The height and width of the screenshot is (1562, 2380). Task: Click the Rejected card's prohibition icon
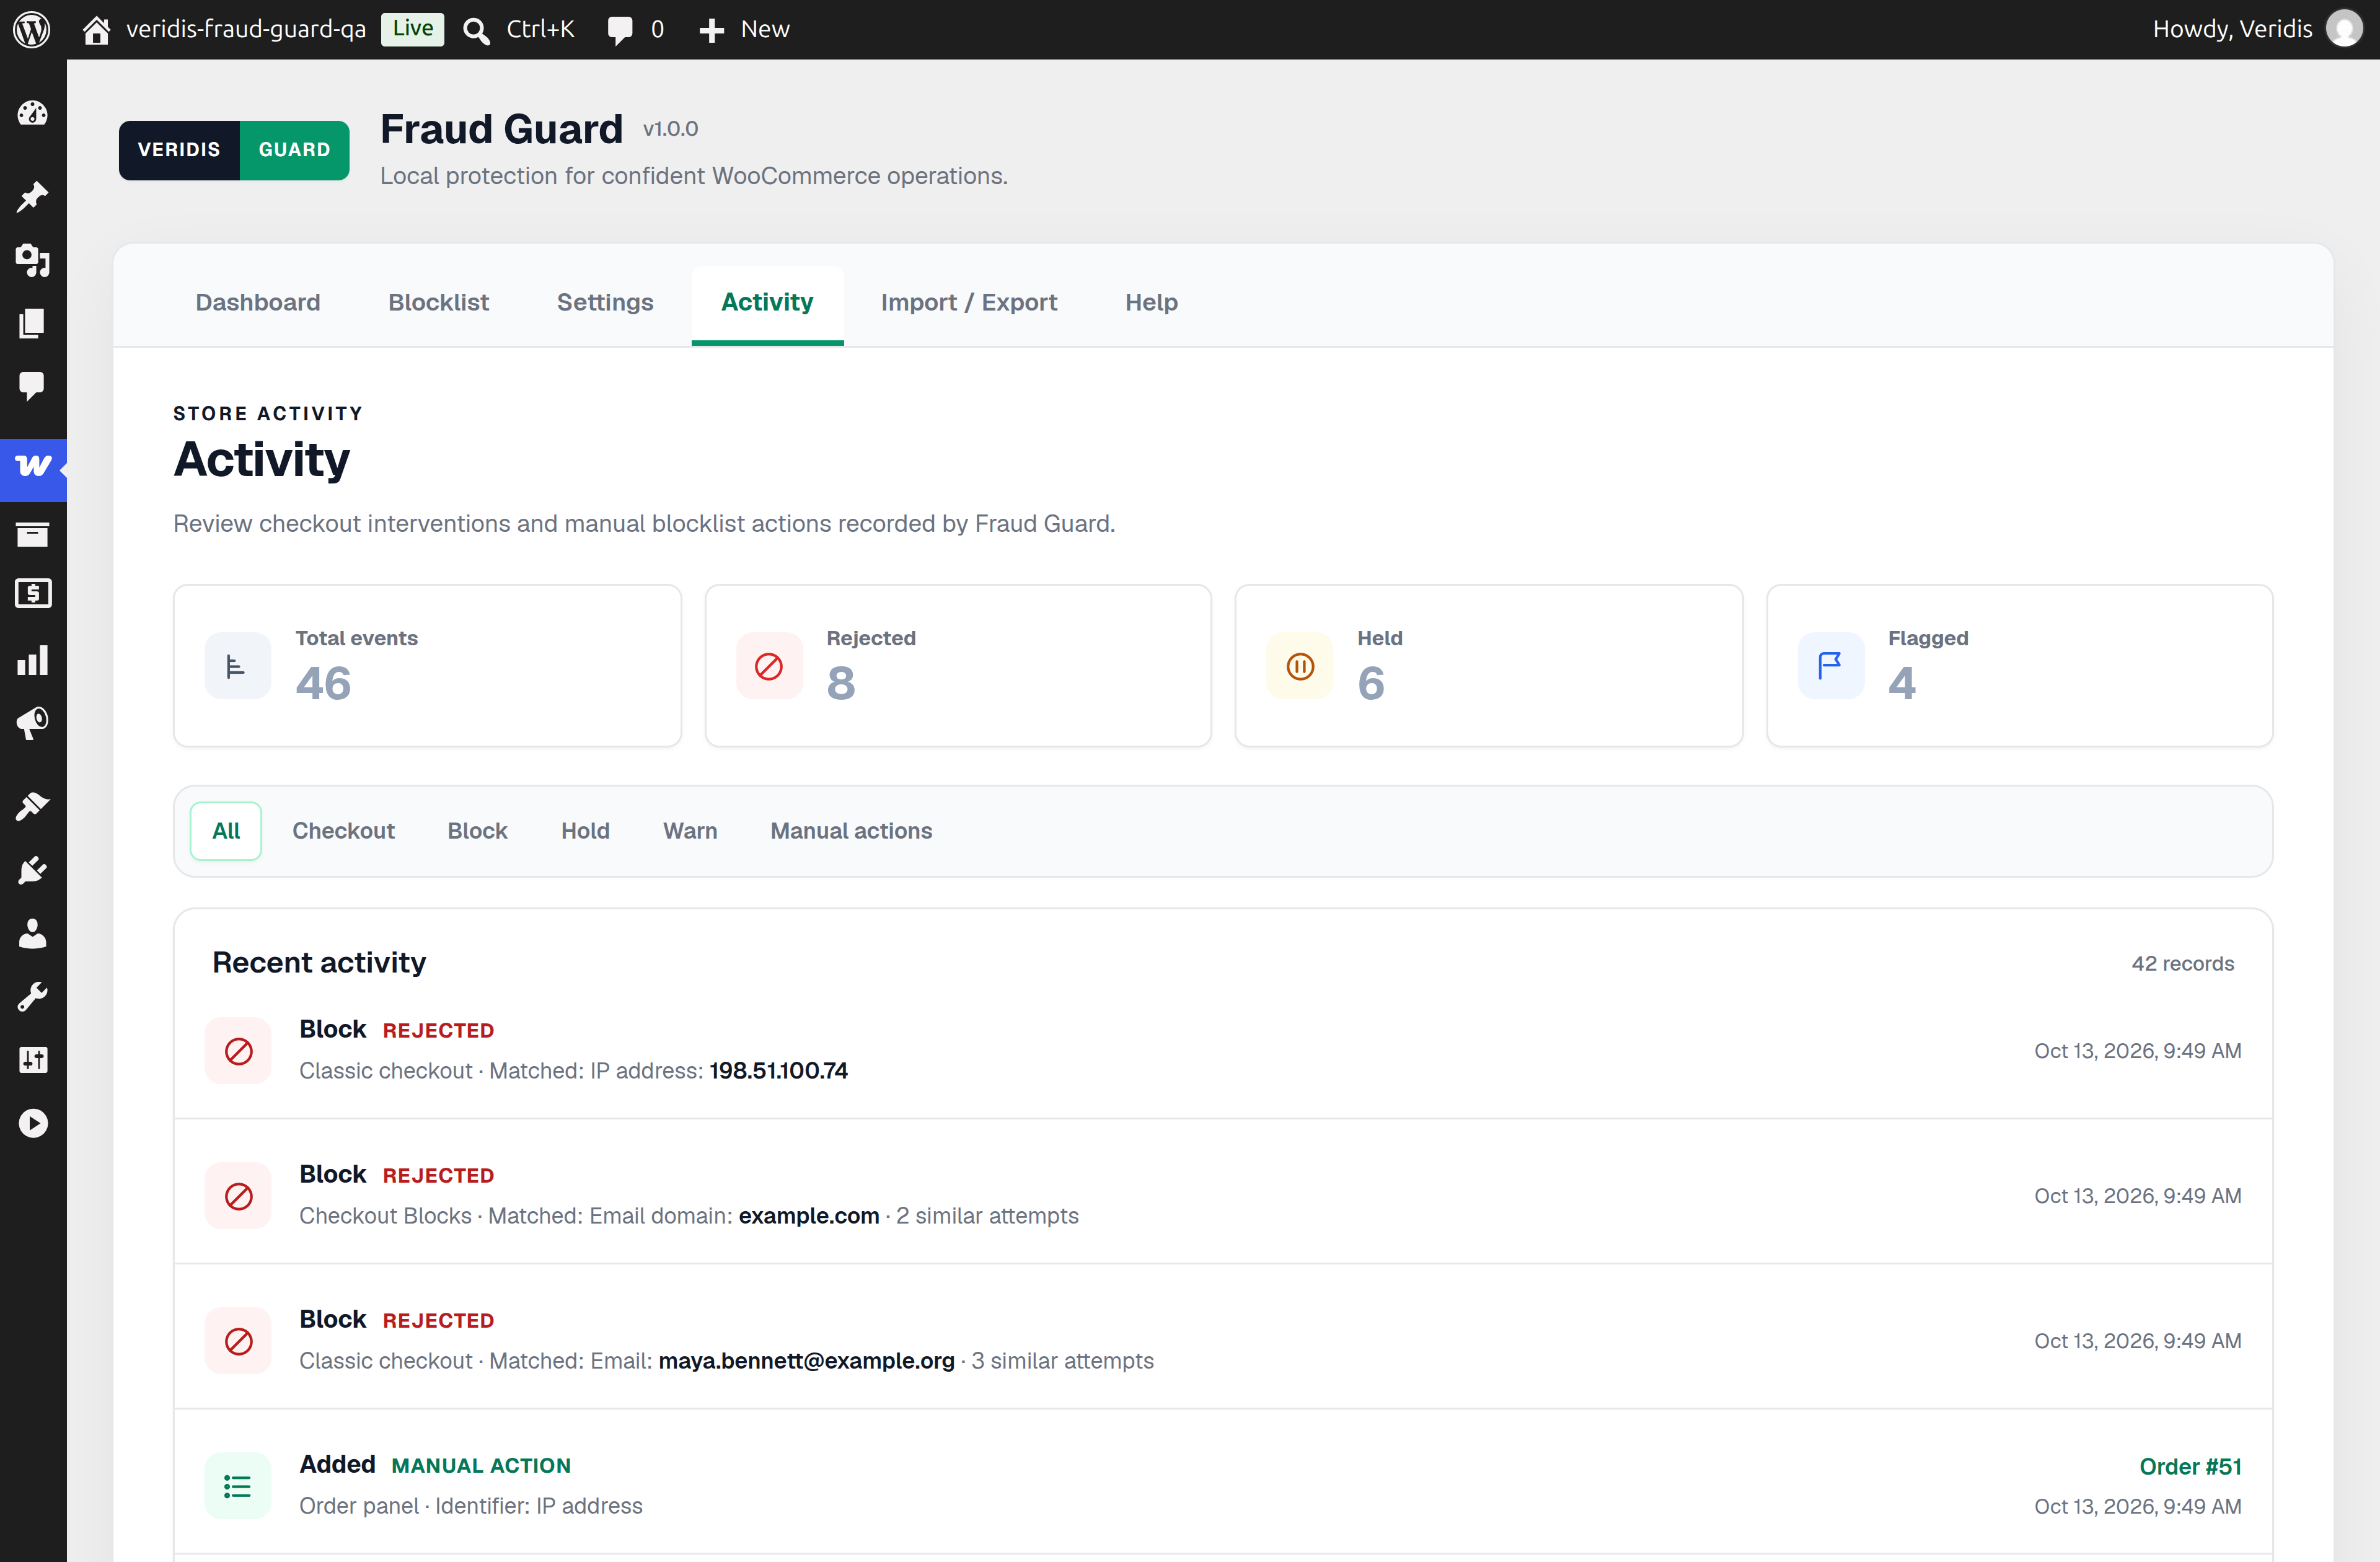pos(769,666)
